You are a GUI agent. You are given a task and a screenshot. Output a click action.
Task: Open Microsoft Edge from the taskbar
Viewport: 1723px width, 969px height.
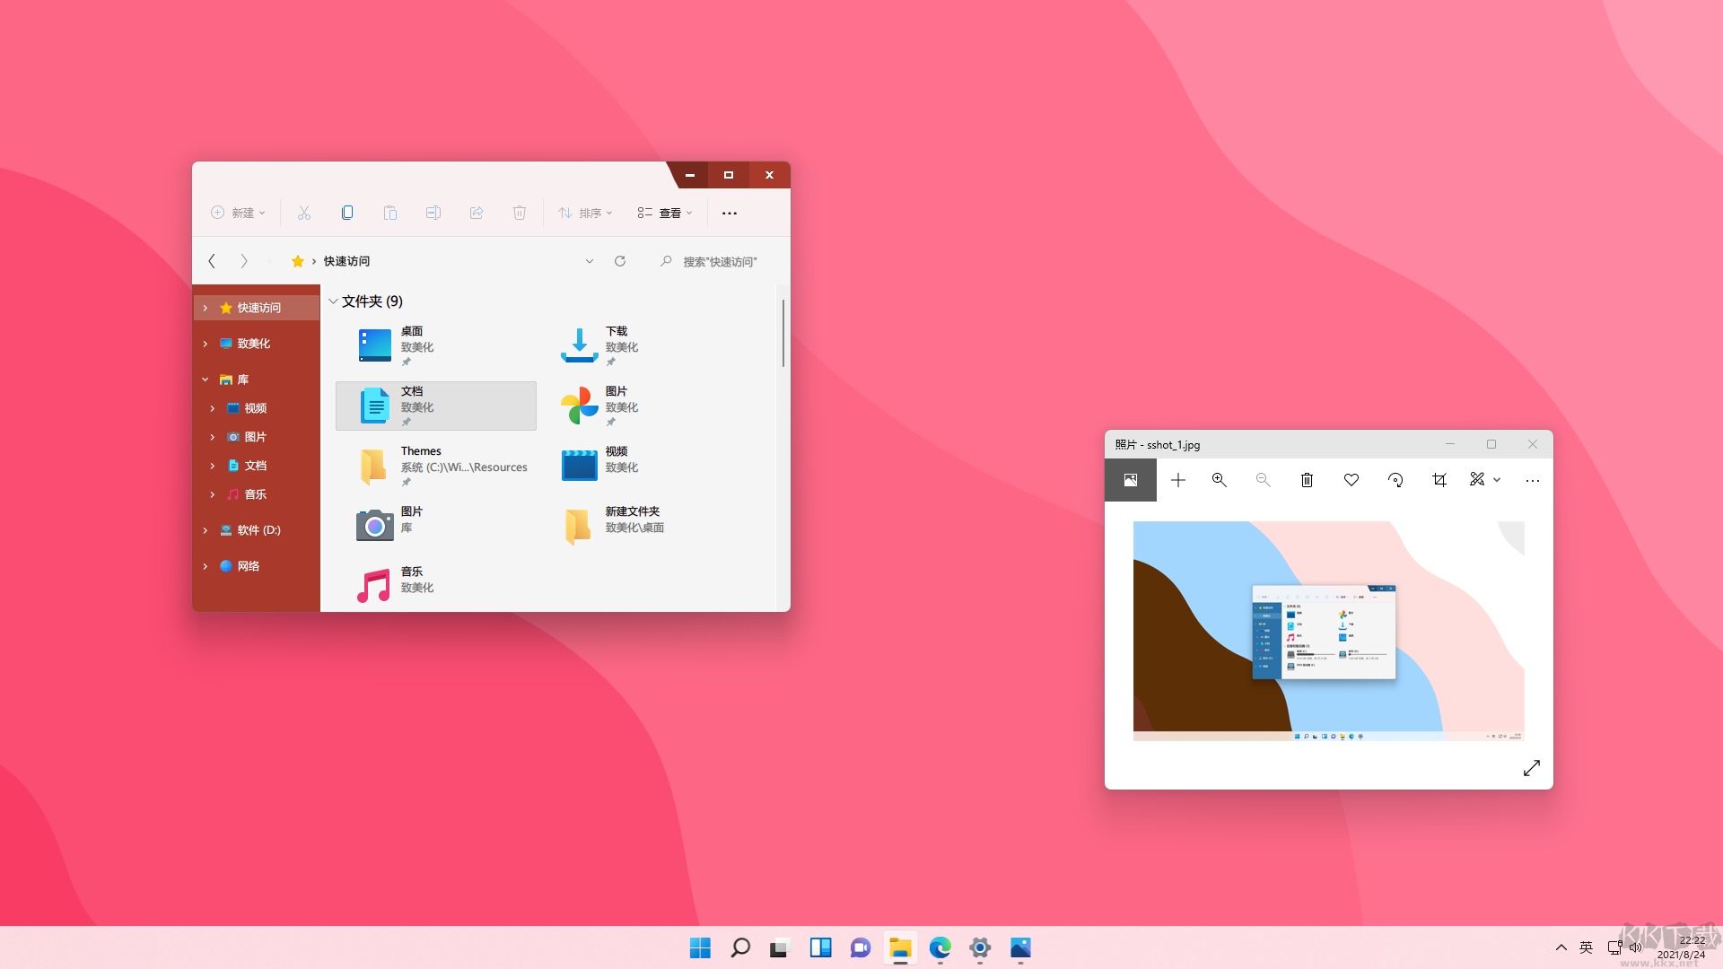940,947
